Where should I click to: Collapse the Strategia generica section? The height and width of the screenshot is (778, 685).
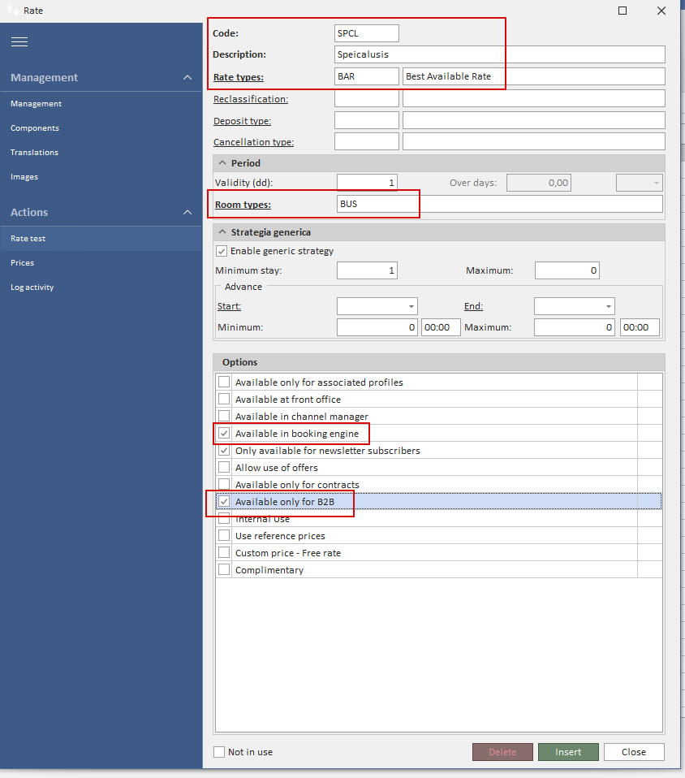[x=222, y=231]
